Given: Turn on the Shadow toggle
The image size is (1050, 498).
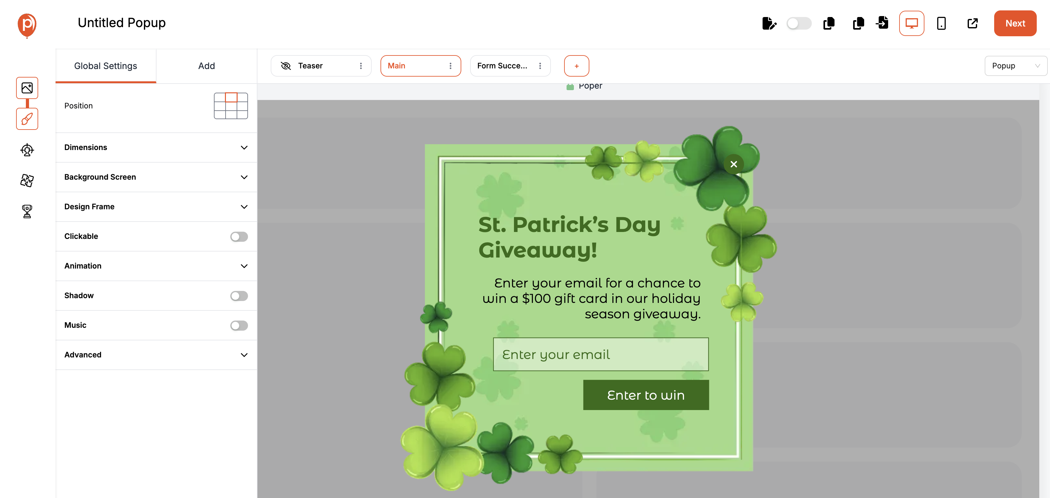Looking at the screenshot, I should [x=239, y=296].
